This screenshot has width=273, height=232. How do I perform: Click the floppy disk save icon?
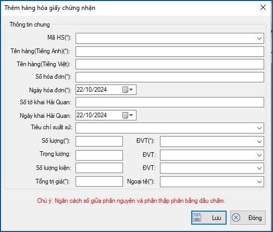pyautogui.click(x=197, y=217)
